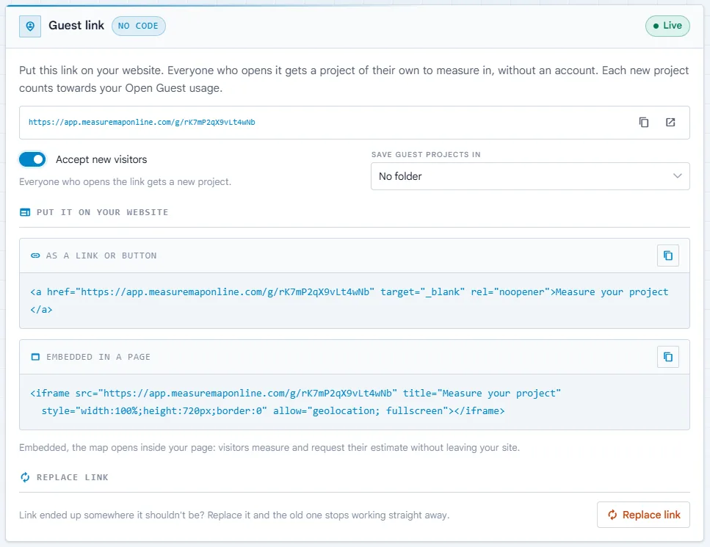Click the frame icon beside Embedded in a page
Image resolution: width=710 pixels, height=547 pixels.
35,357
